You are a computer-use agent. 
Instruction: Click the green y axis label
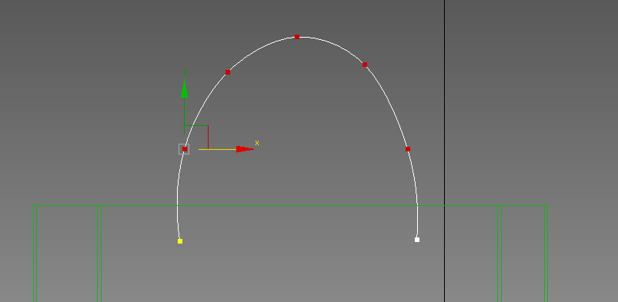point(185,72)
